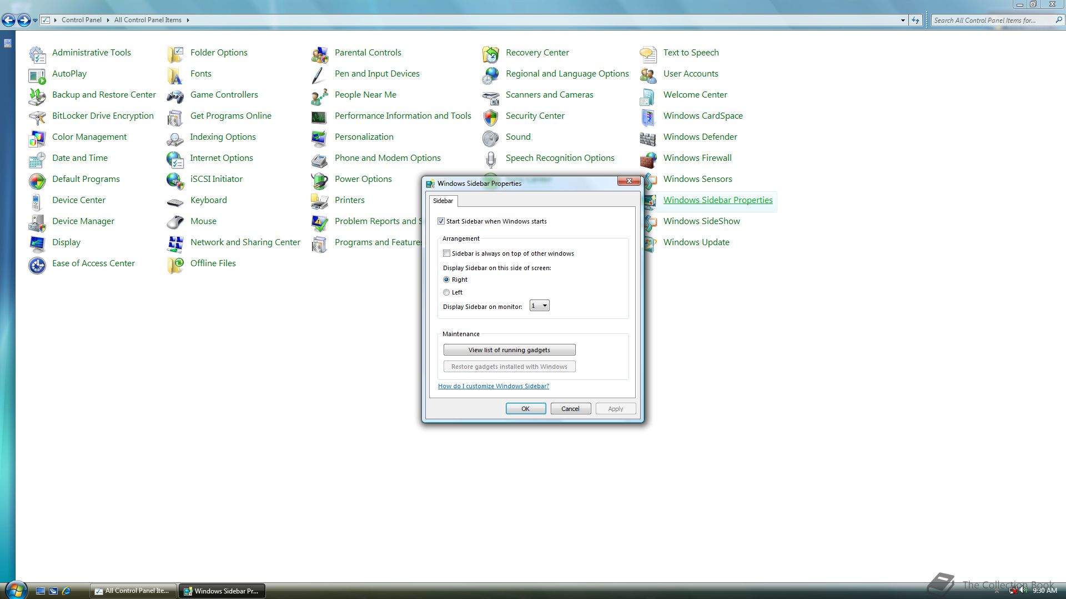Image resolution: width=1066 pixels, height=599 pixels.
Task: Open the Keyboard icon
Action: 175,202
